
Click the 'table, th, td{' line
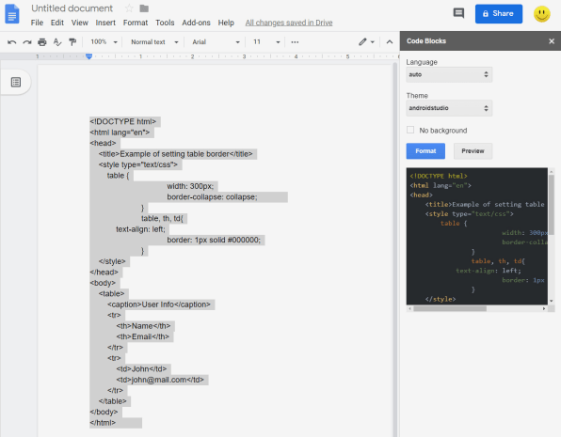(x=162, y=218)
